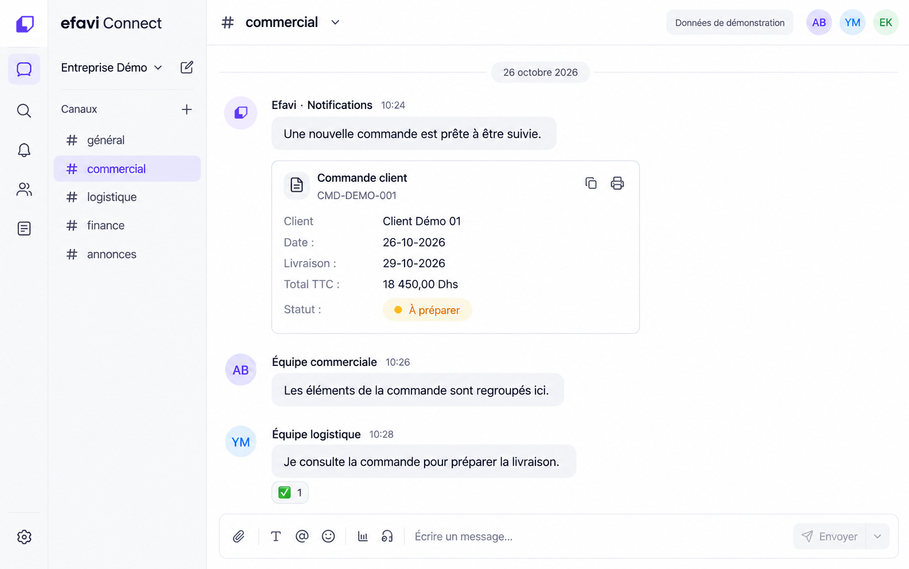
Task: Click Équipe commerciale sender name
Action: tap(324, 362)
